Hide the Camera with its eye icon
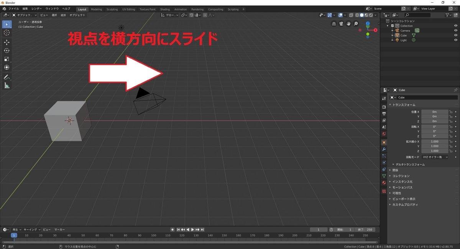Viewport: 460px width, 249px height. (x=456, y=31)
